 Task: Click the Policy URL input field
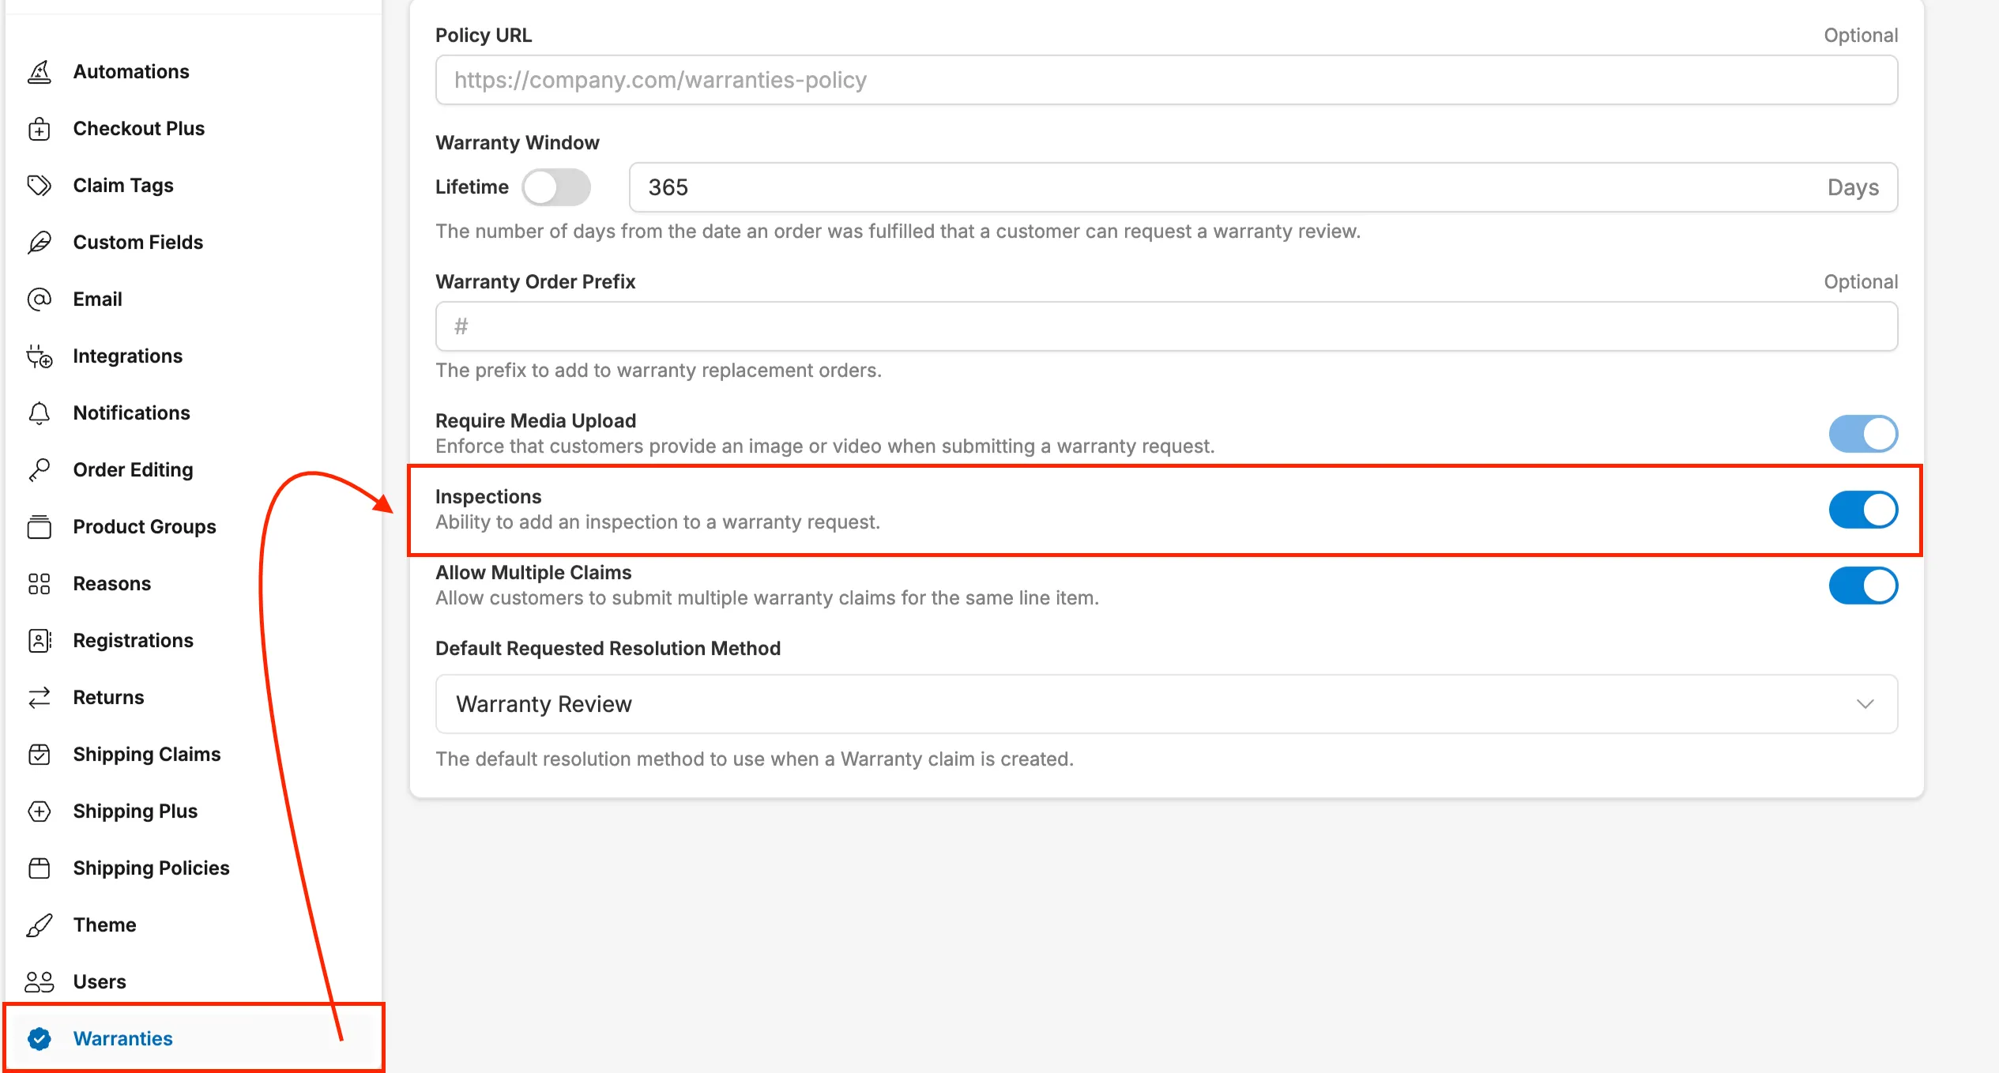(x=1165, y=80)
